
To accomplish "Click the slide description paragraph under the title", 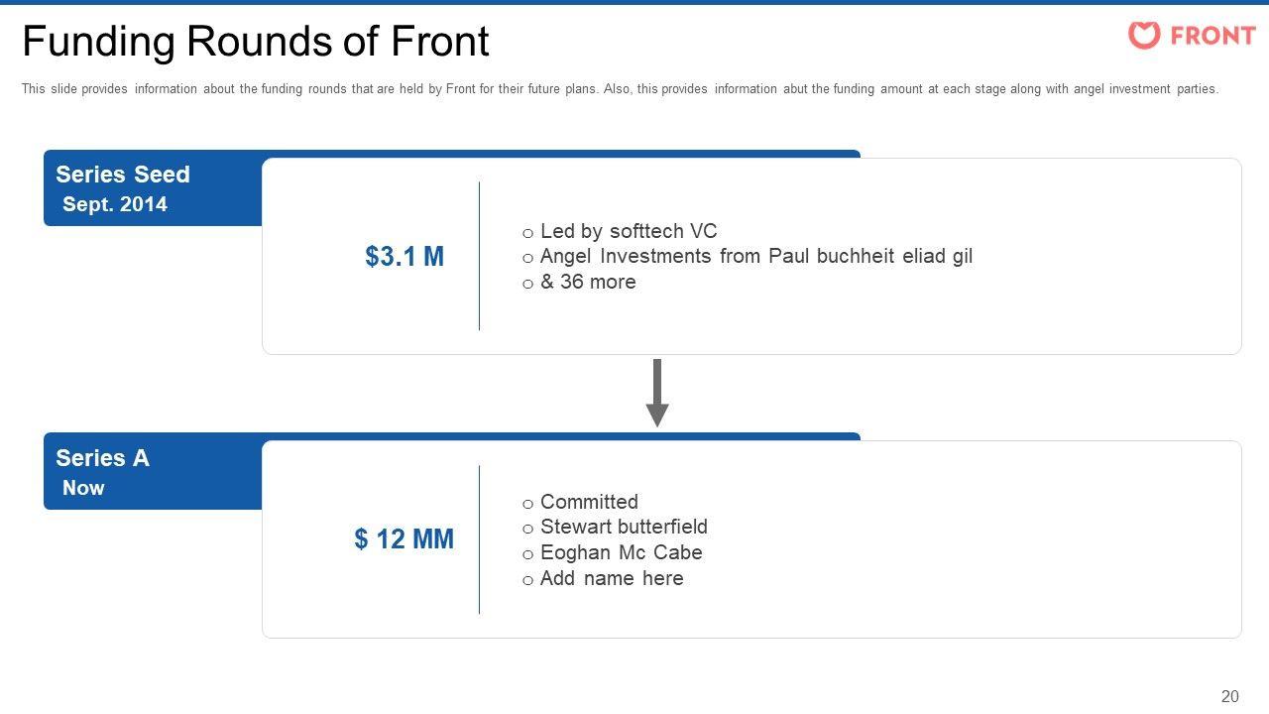I will pyautogui.click(x=620, y=89).
